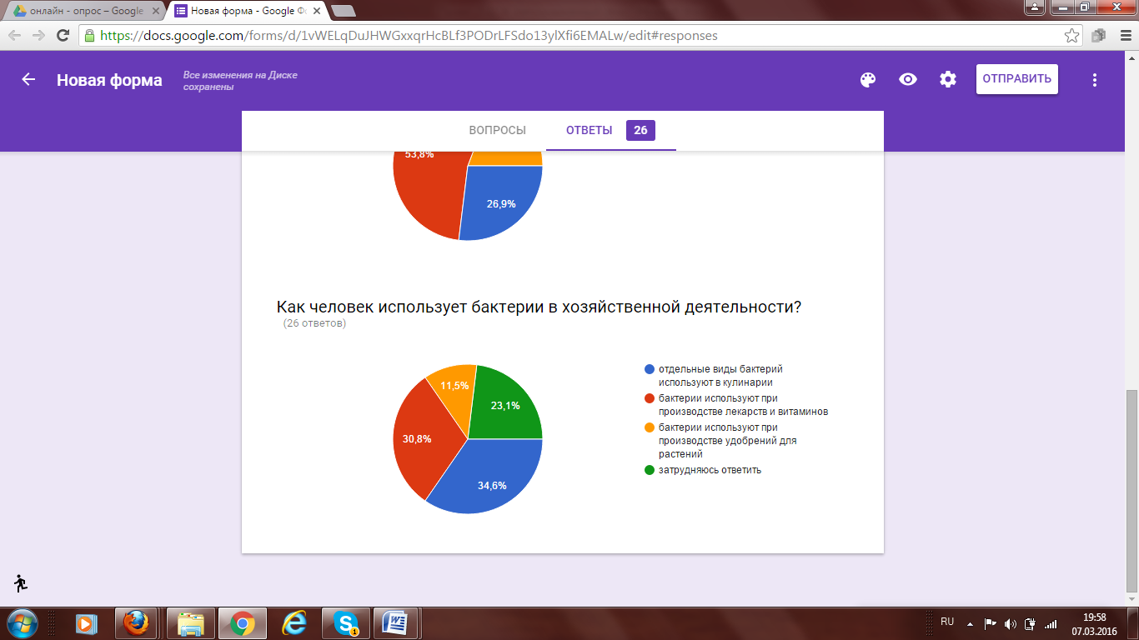1139x640 pixels.
Task: Click the eye preview icon
Action: (x=908, y=80)
